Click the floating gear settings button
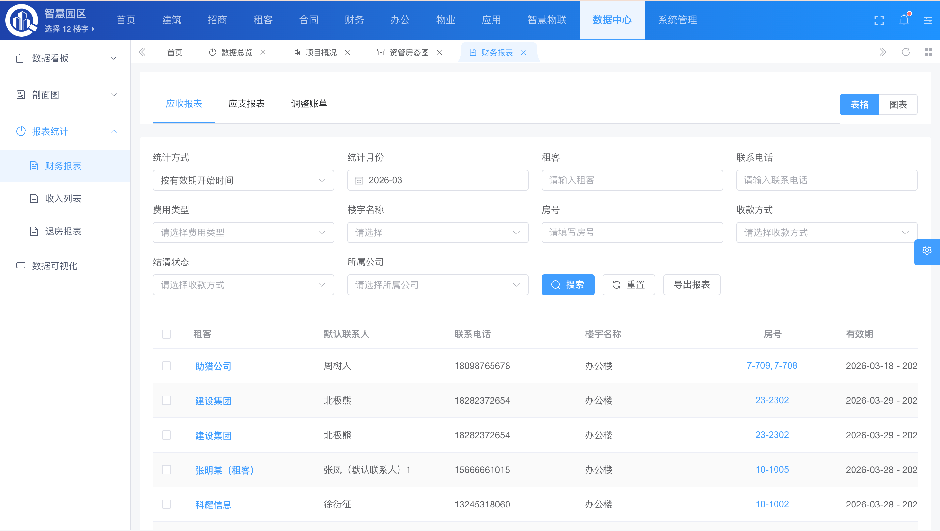940x531 pixels. click(927, 250)
